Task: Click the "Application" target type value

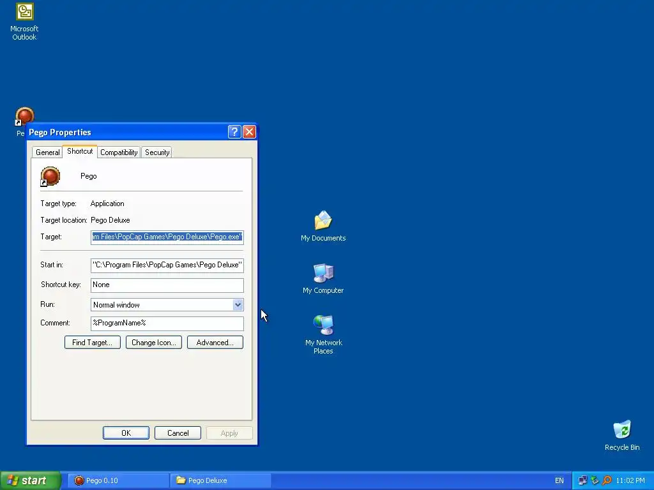Action: point(107,204)
